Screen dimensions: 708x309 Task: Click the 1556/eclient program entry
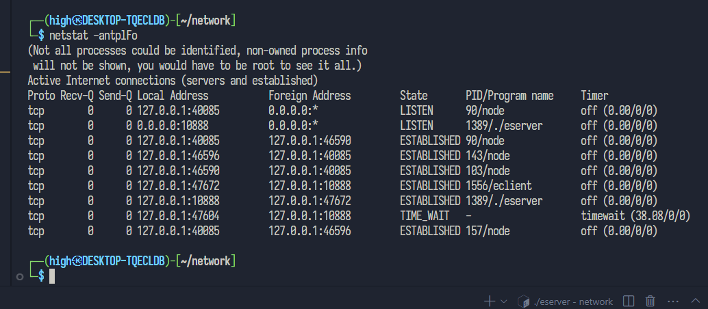coord(498,185)
